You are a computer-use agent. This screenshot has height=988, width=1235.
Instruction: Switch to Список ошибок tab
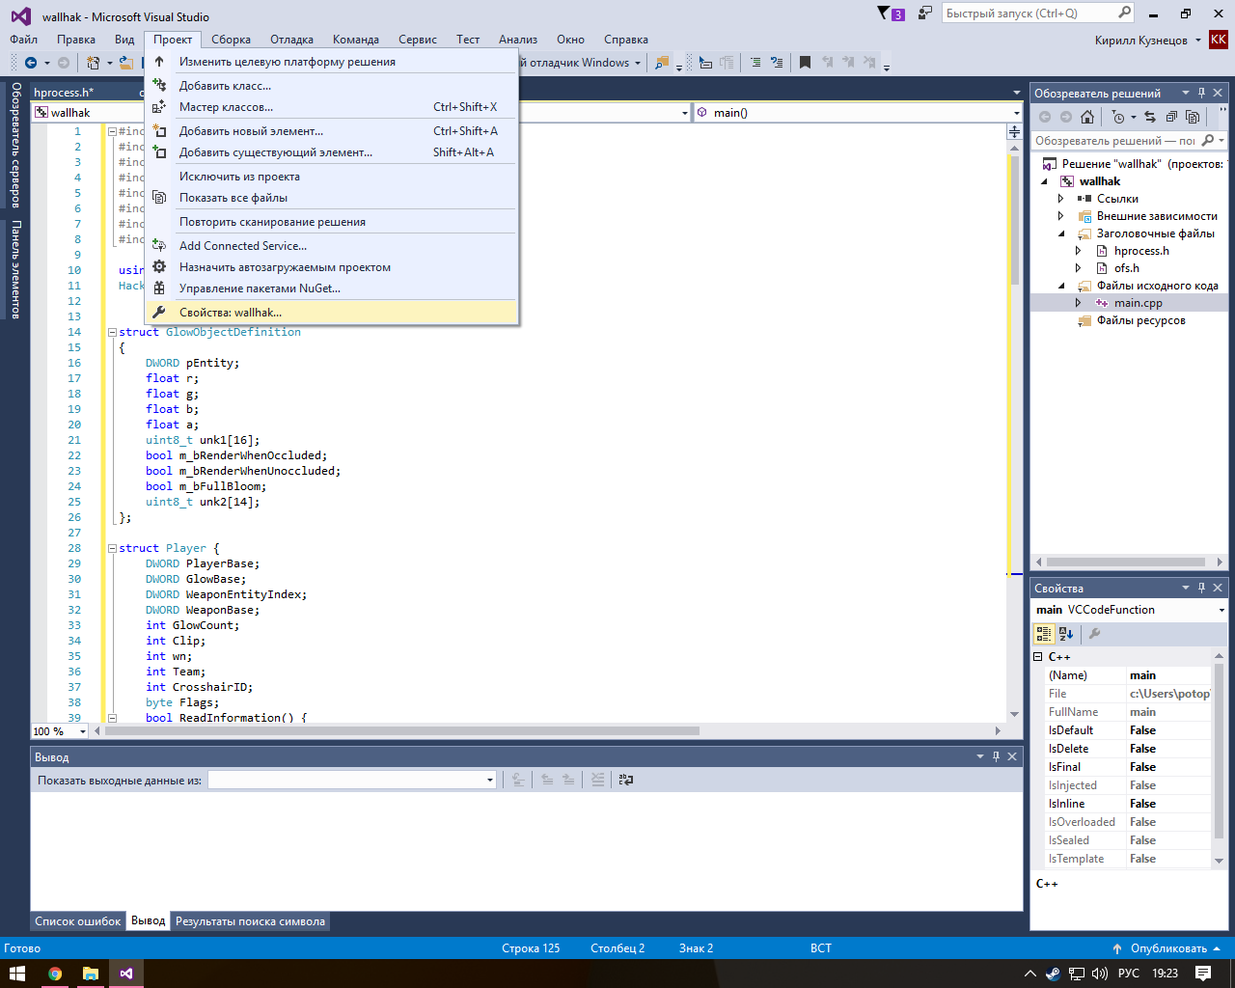tap(78, 921)
